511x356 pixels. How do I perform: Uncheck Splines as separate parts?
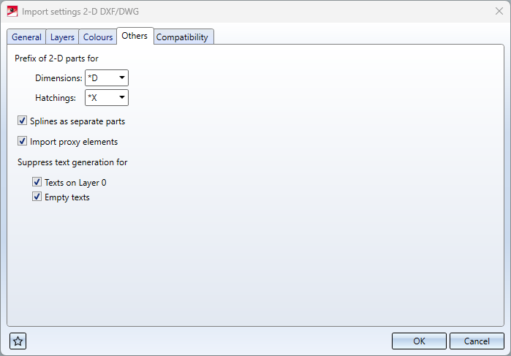[x=22, y=121]
